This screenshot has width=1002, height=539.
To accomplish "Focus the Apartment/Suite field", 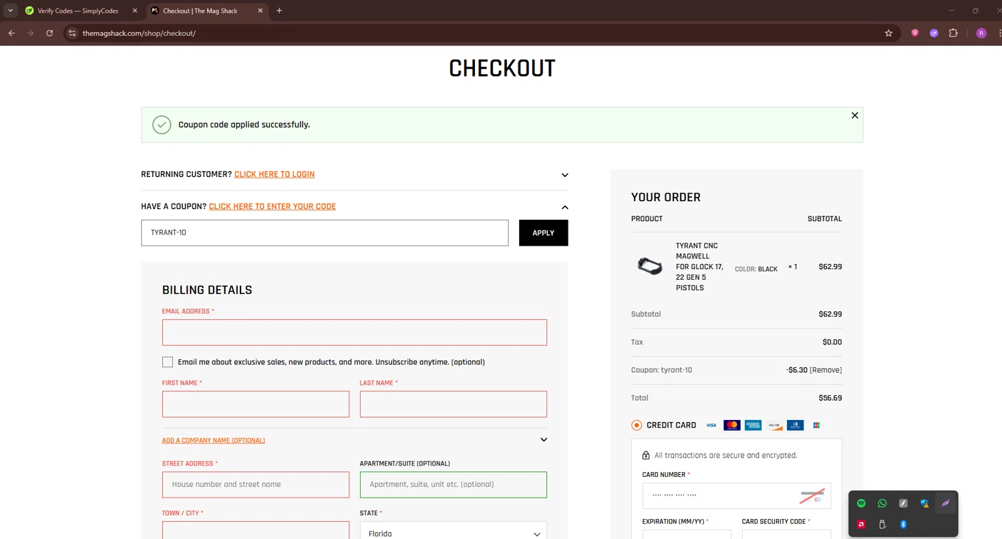I will coord(454,485).
